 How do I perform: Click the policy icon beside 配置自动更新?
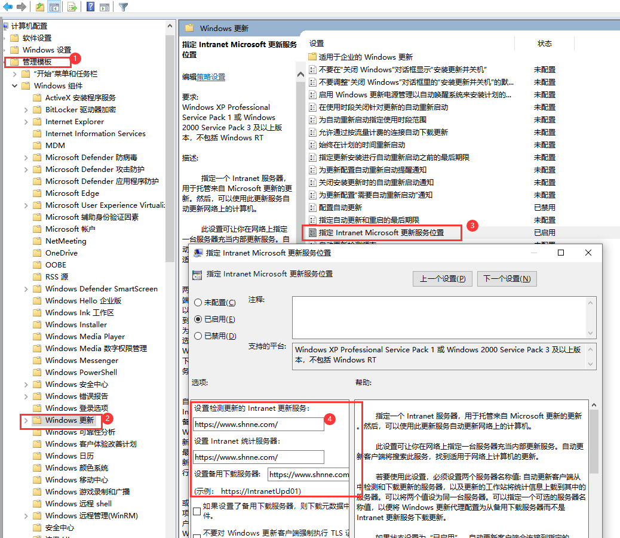pyautogui.click(x=312, y=208)
